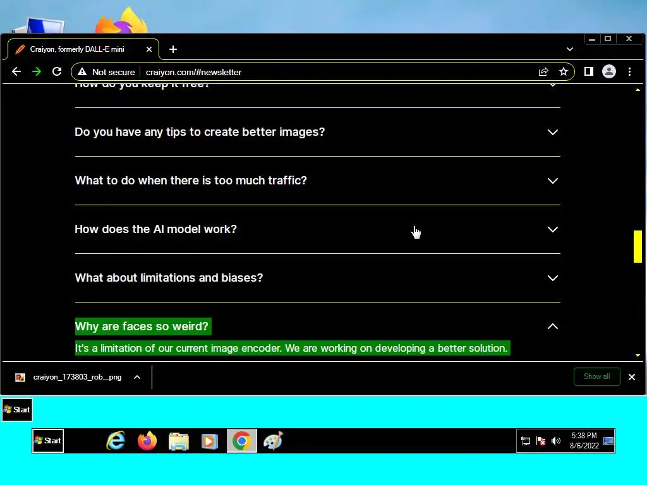Launch Internet Explorer from taskbar
Screen dimensions: 647x485
pos(116,441)
